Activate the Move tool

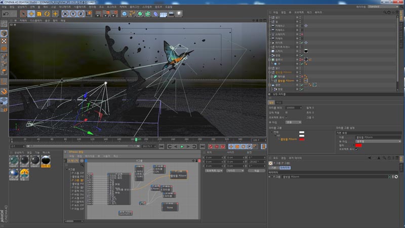[31, 14]
